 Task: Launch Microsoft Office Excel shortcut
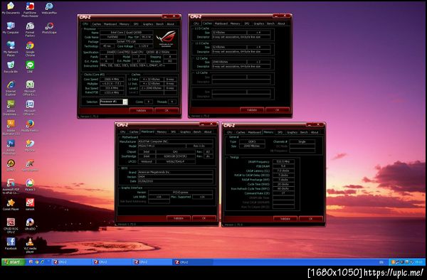pyautogui.click(x=30, y=88)
